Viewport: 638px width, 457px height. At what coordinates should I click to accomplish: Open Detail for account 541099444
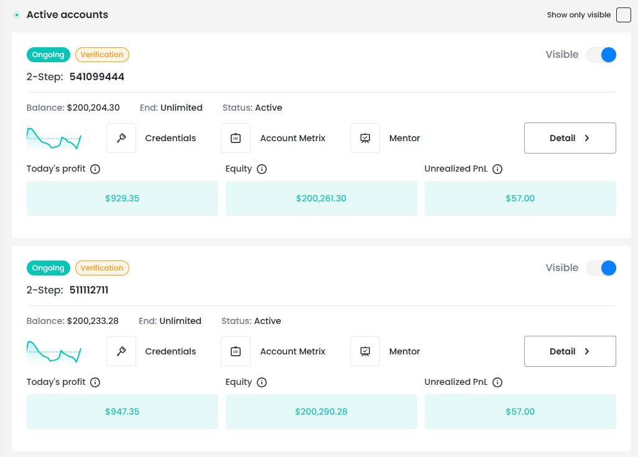570,138
